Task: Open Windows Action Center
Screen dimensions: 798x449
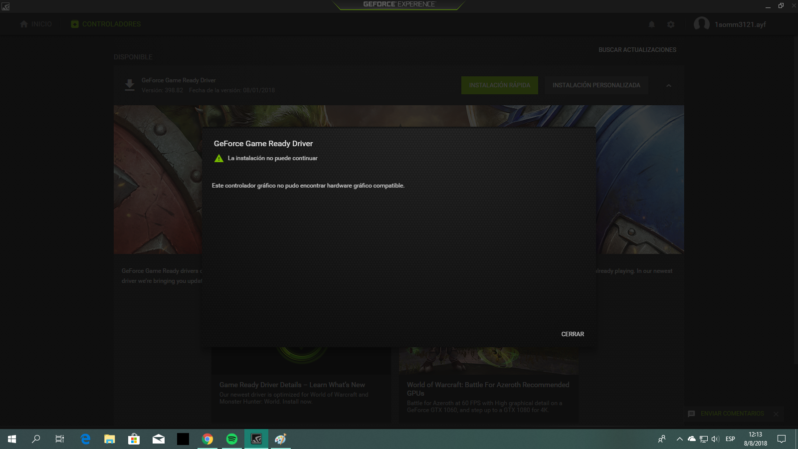Action: pos(782,439)
